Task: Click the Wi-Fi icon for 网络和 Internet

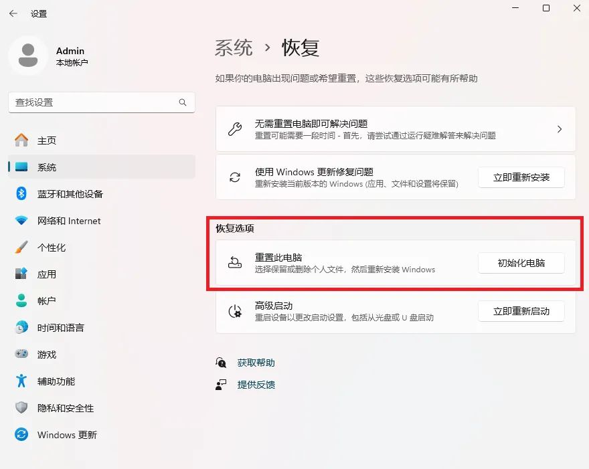Action: pyautogui.click(x=21, y=220)
